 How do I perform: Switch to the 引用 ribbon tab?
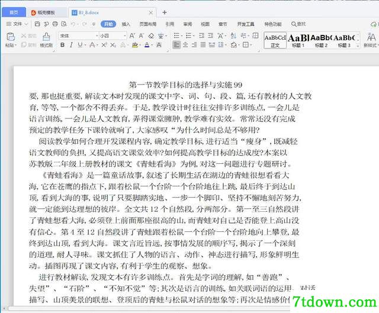(170, 24)
